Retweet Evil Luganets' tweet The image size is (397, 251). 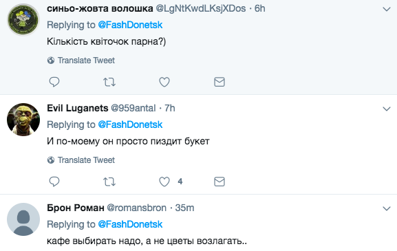coord(109,182)
